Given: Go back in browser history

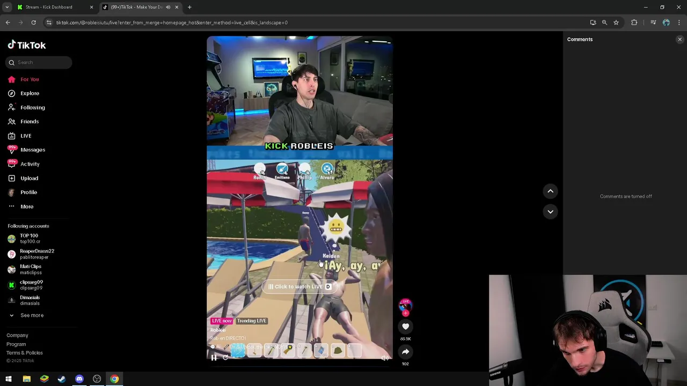Looking at the screenshot, I should (x=8, y=23).
